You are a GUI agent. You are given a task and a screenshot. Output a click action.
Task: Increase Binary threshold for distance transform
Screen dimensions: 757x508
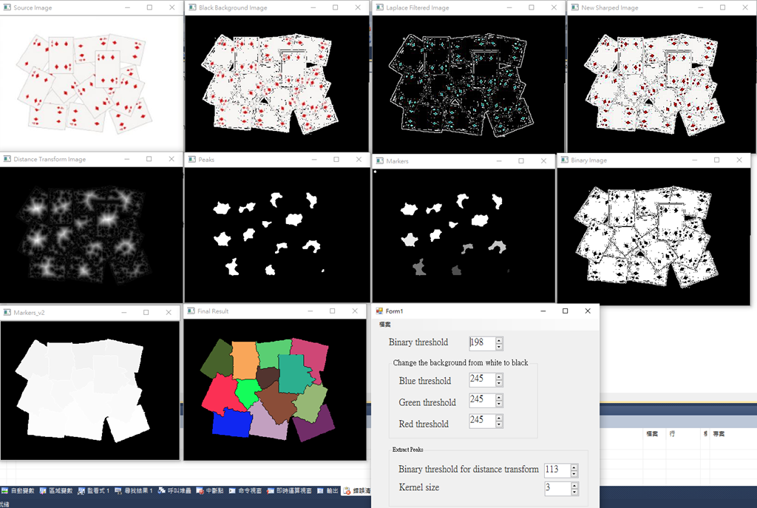point(574,467)
